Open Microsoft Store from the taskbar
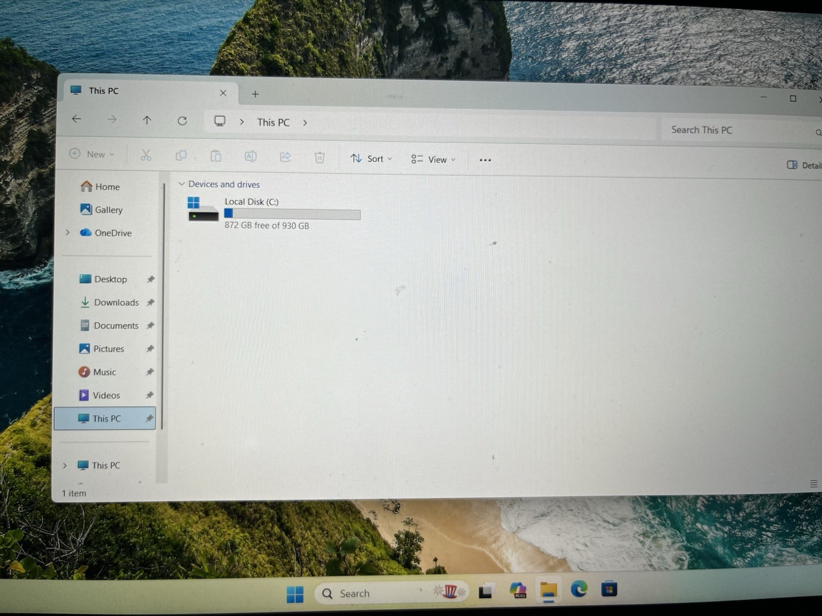The image size is (822, 616). pos(609,588)
